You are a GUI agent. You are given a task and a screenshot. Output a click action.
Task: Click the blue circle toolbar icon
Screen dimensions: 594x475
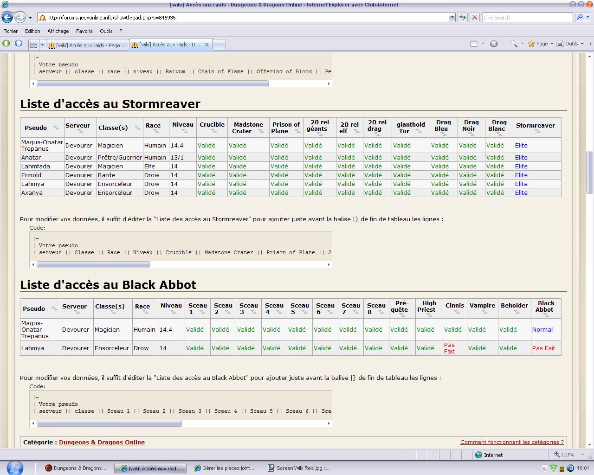(x=19, y=44)
